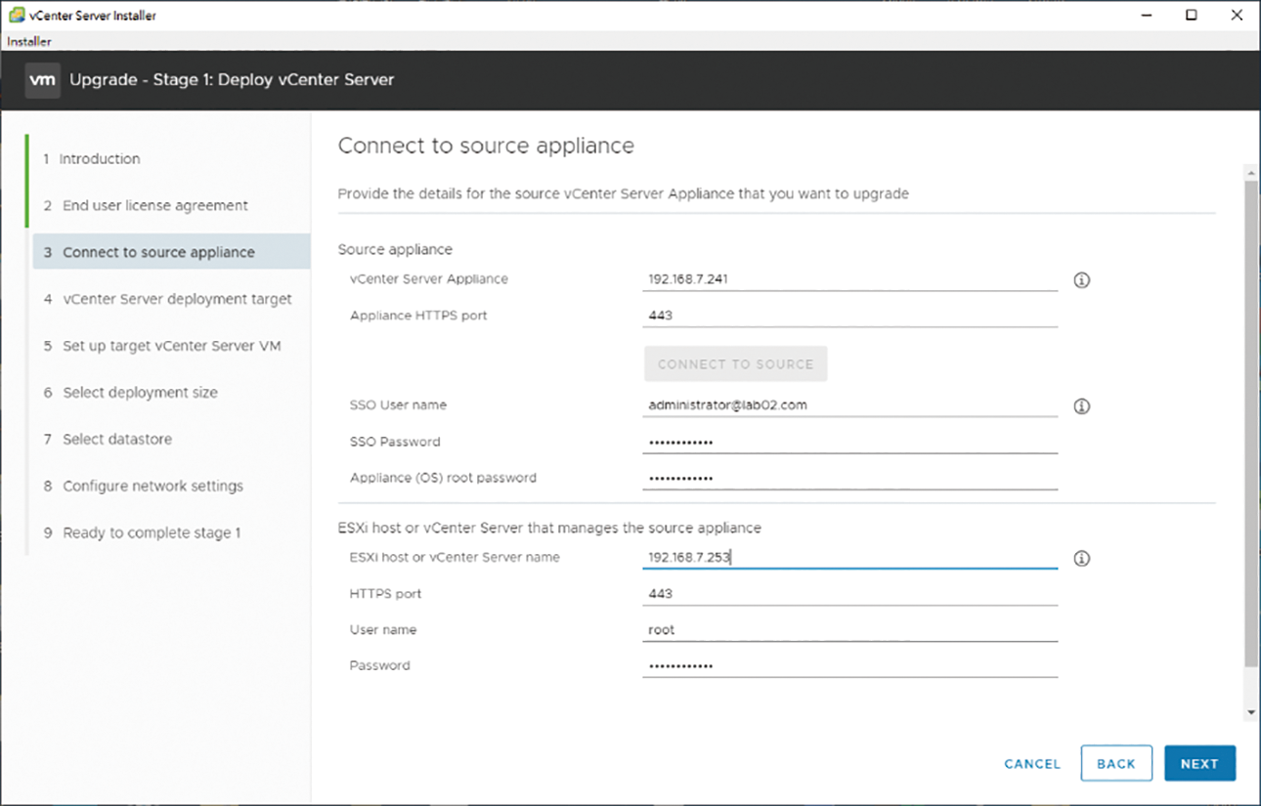Click the ESXi host section heading text
This screenshot has width=1261, height=806.
point(549,529)
